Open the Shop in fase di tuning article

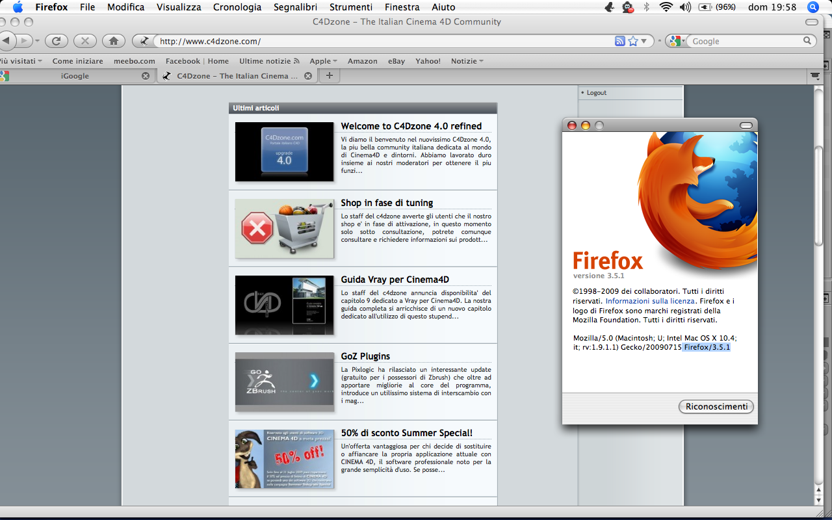(387, 203)
